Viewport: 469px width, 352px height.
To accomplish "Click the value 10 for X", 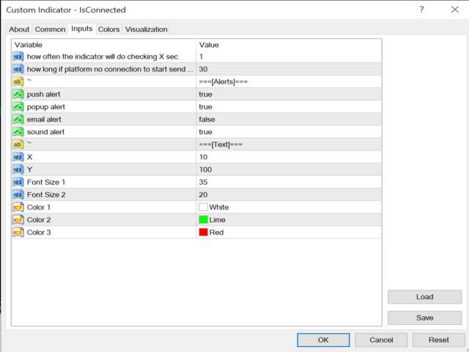I will 203,157.
